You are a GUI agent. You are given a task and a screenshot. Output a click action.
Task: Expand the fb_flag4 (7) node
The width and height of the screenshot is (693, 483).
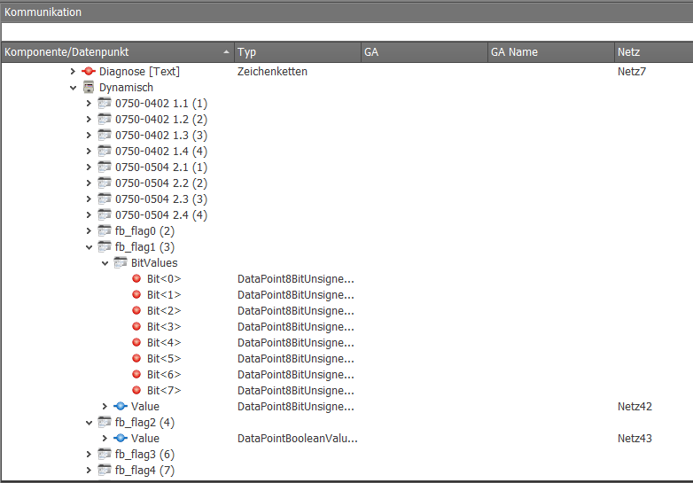coord(89,470)
